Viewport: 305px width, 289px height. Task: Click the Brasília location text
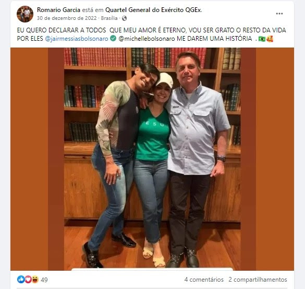point(109,18)
